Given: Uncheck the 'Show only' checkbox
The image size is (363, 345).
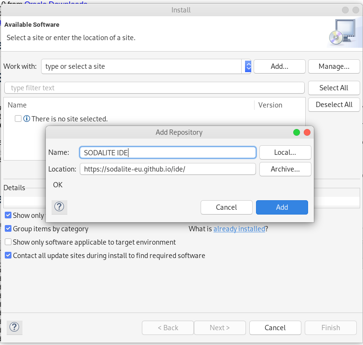Looking at the screenshot, I should 8,216.
